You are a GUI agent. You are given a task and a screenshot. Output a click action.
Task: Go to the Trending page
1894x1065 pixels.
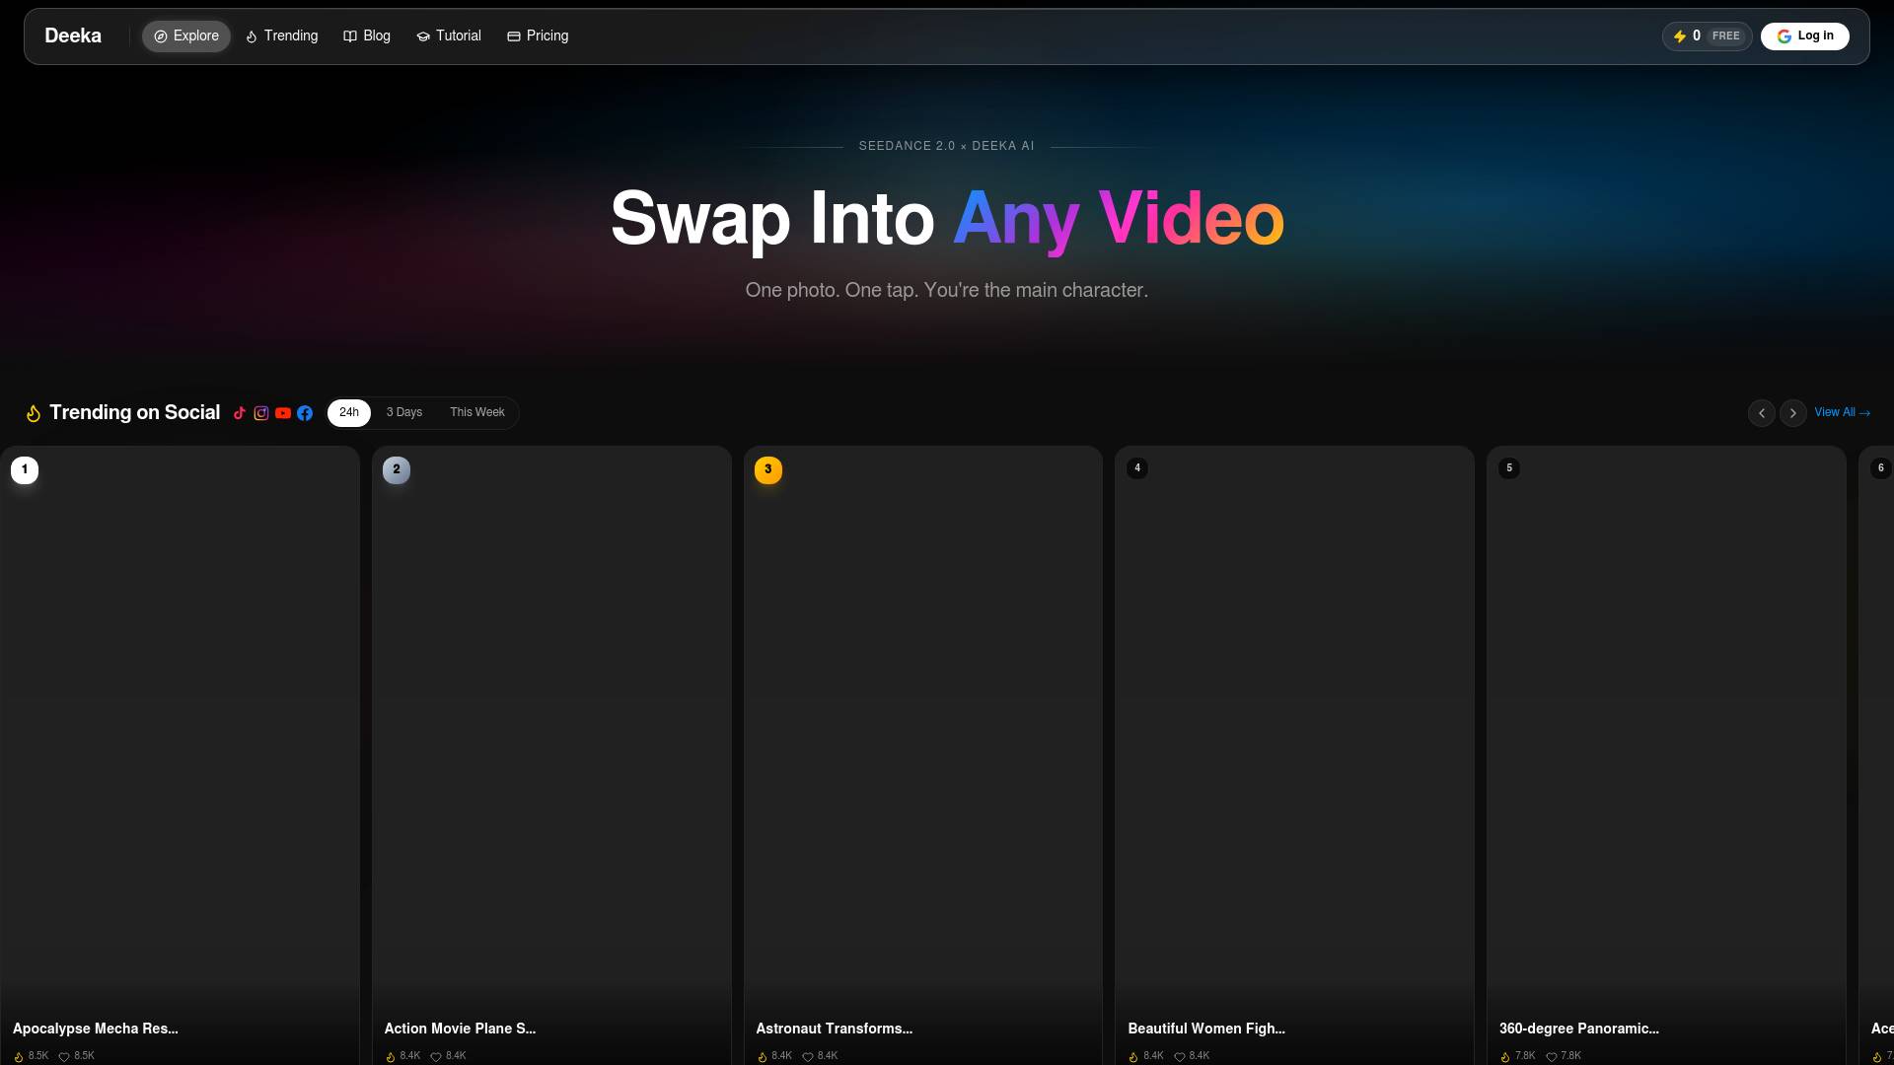tap(282, 36)
